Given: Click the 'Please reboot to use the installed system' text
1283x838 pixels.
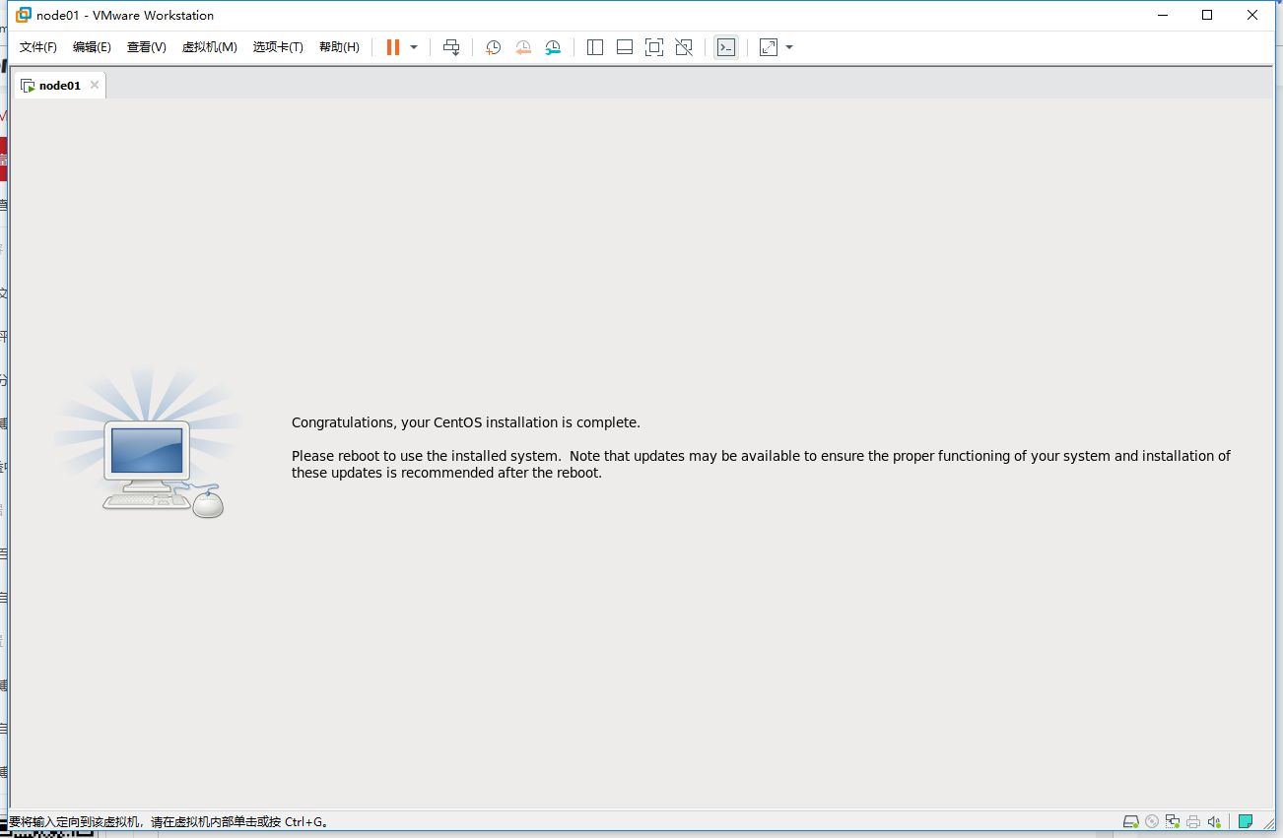Looking at the screenshot, I should (x=427, y=456).
